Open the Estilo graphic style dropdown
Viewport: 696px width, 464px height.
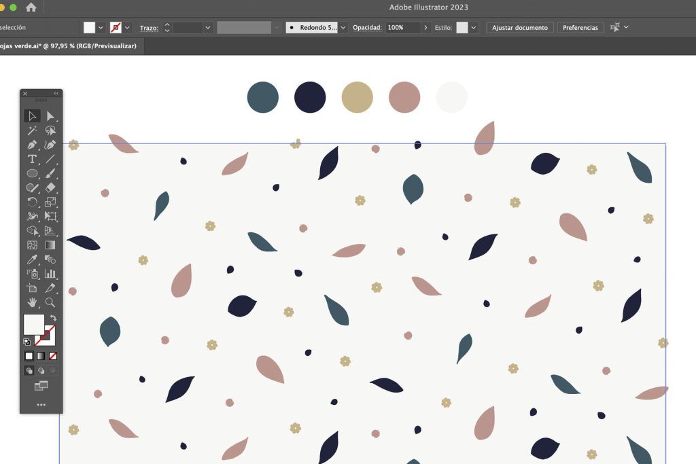pos(474,27)
